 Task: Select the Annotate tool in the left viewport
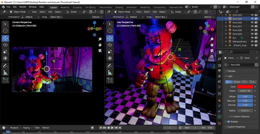(5, 66)
